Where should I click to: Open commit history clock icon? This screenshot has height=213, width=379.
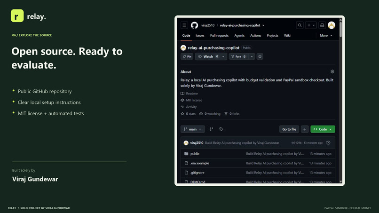328,142
